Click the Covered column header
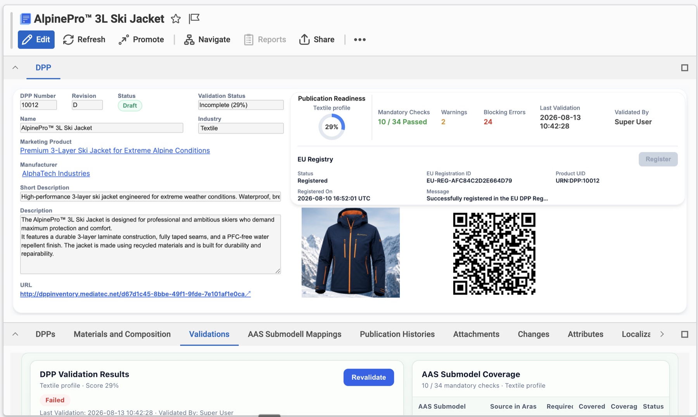Screen dimensions: 698x417 [592, 407]
